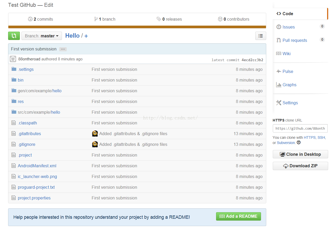Switch clone URL to SSH

pos(321,137)
